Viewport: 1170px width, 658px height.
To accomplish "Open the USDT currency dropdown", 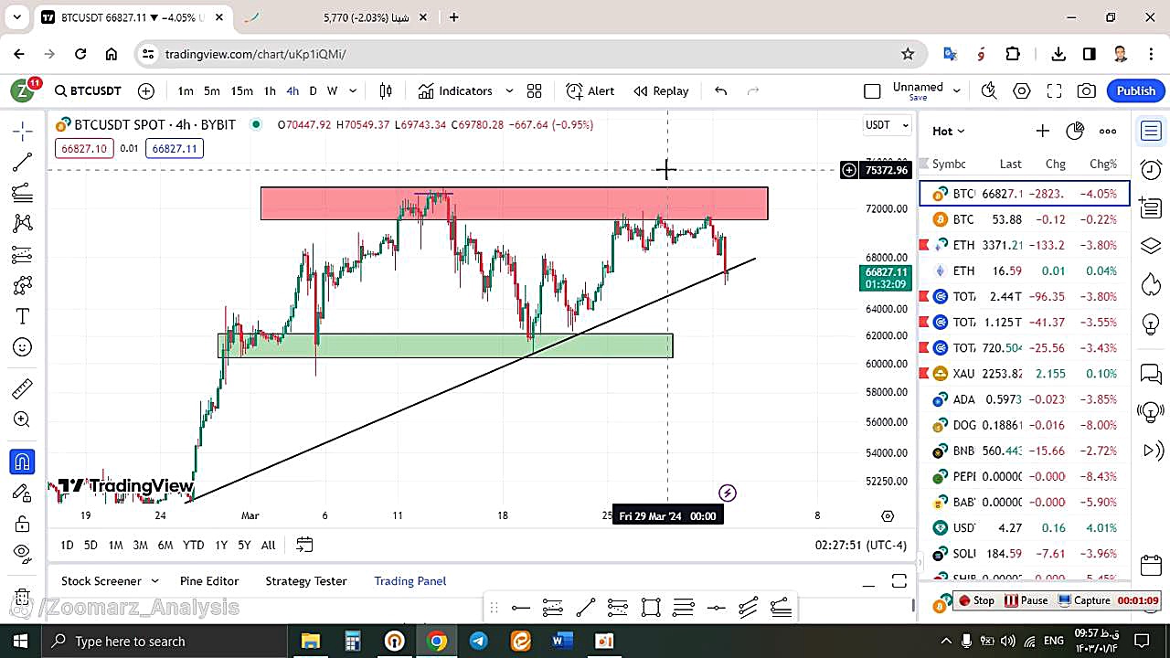I will point(888,125).
